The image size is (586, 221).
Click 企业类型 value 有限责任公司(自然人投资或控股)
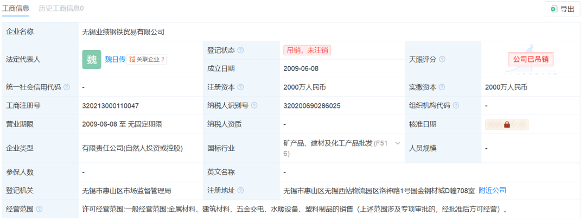click(x=133, y=148)
